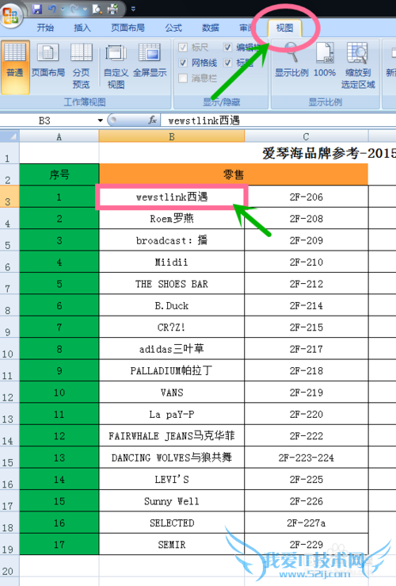The image size is (396, 586).
Task: Open the Page Layout (页面布局) ribbon tab
Action: 128,28
